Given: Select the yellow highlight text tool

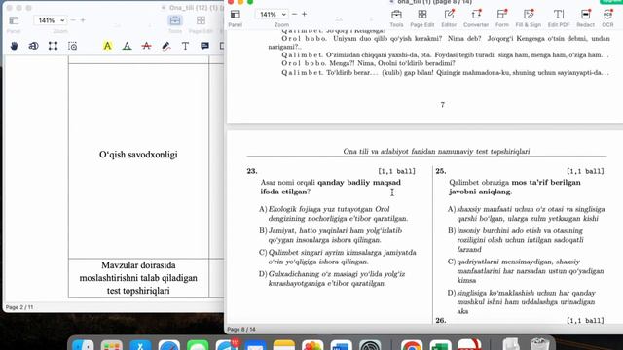Looking at the screenshot, I should point(107,46).
